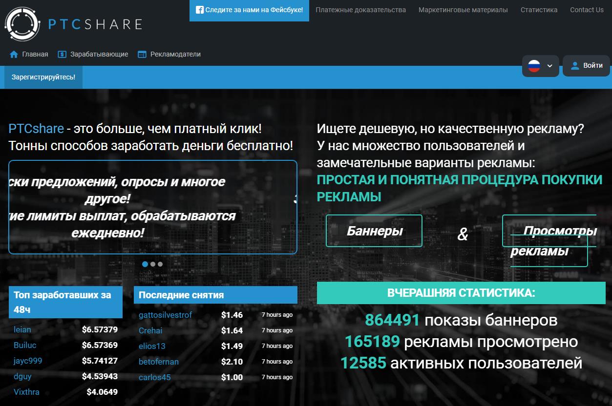Viewport: 612px width, 406px height.
Task: Open user Crehai in latest withdrawals
Action: (x=150, y=330)
